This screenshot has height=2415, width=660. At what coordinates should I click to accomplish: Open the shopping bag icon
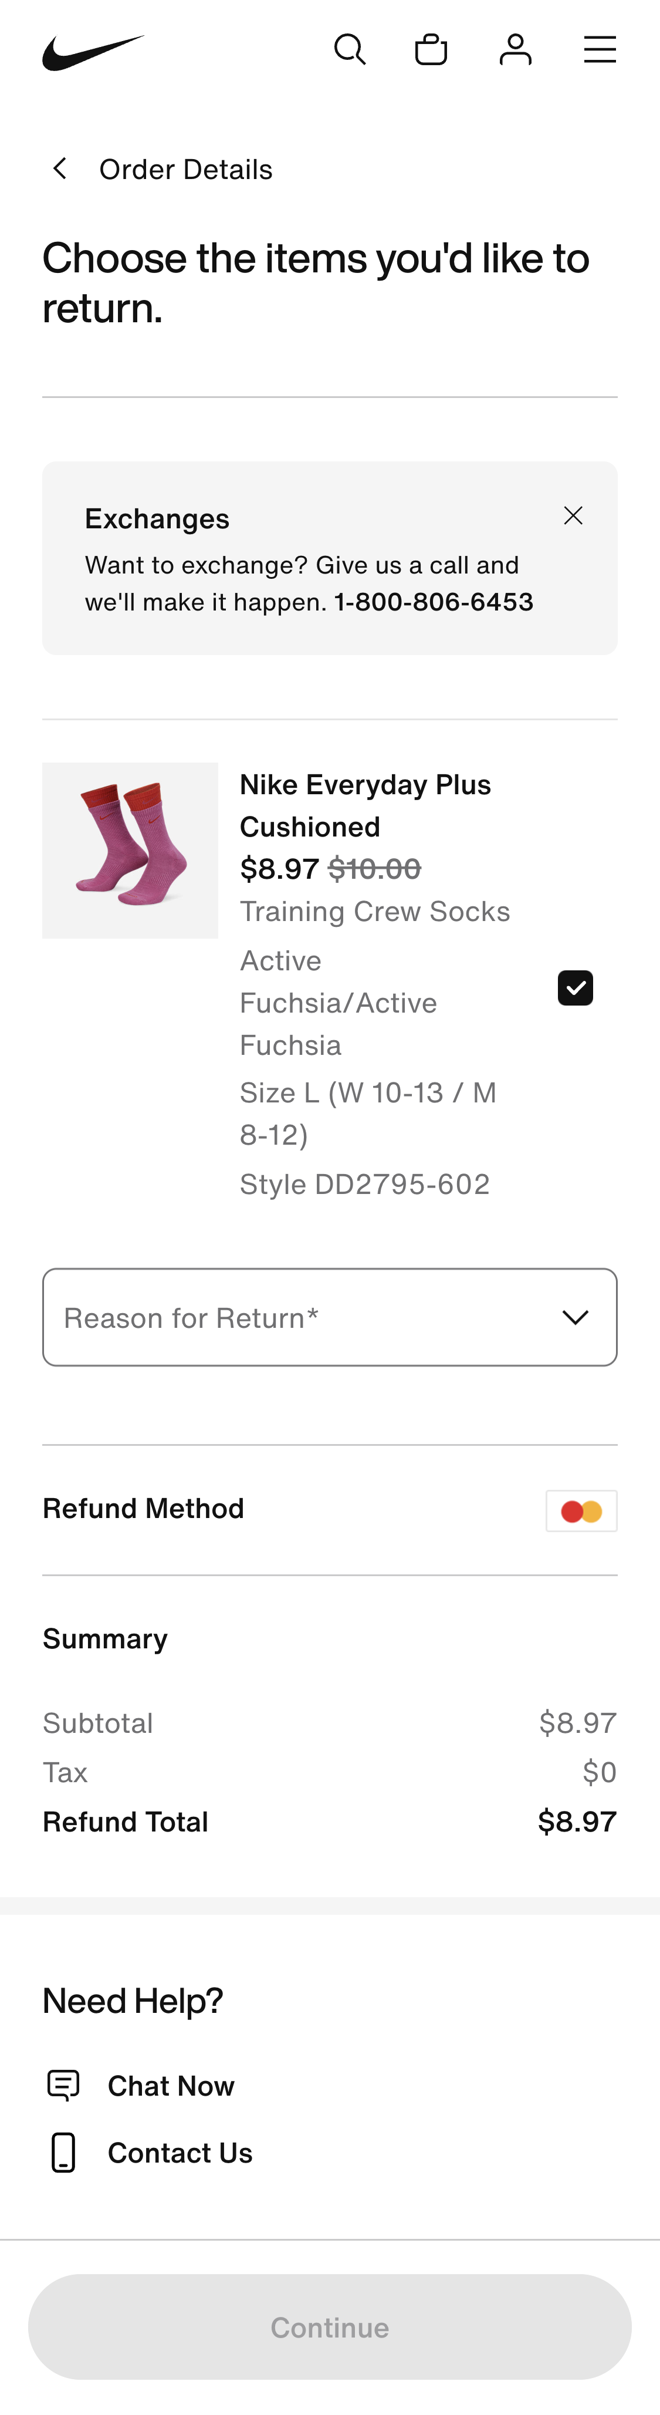[x=430, y=49]
